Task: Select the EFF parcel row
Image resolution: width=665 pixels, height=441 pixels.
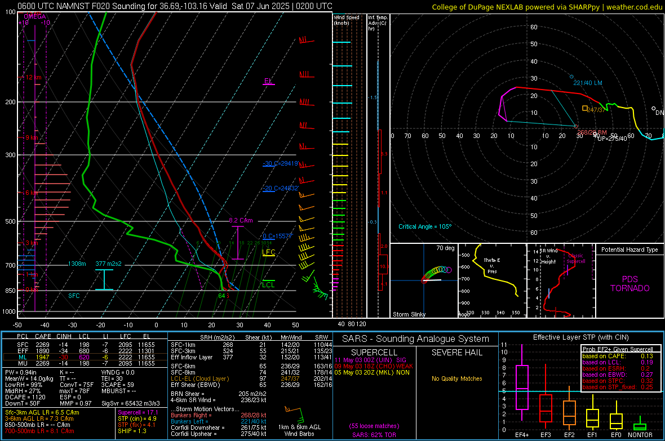Action: click(85, 351)
